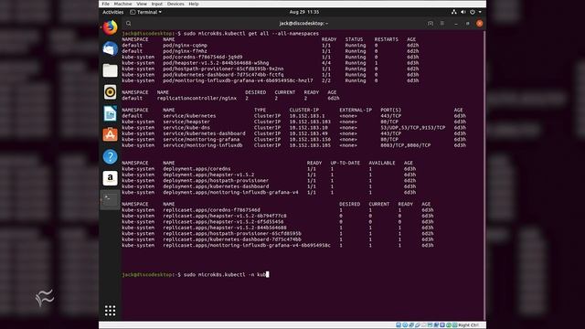The height and width of the screenshot is (329, 585).
Task: Click the CLUSTER-IP column header
Action: [x=304, y=110]
